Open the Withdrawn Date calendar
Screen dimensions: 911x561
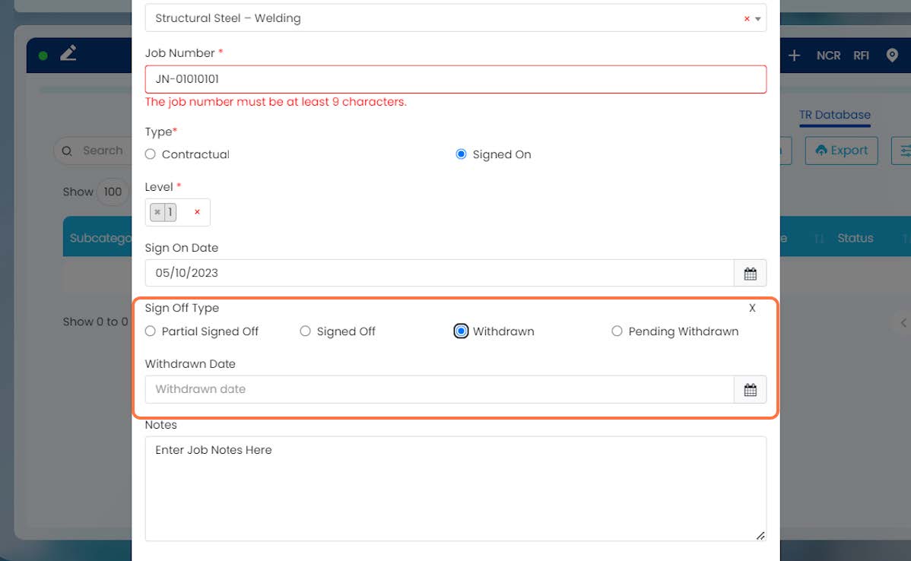pos(750,389)
